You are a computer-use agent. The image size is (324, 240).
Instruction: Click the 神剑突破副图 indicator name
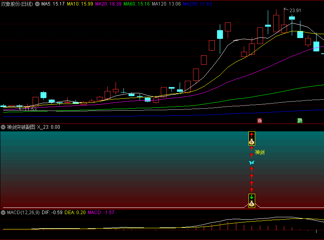(21, 127)
